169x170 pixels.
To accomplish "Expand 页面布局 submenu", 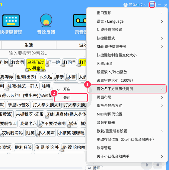I will (x=127, y=97).
